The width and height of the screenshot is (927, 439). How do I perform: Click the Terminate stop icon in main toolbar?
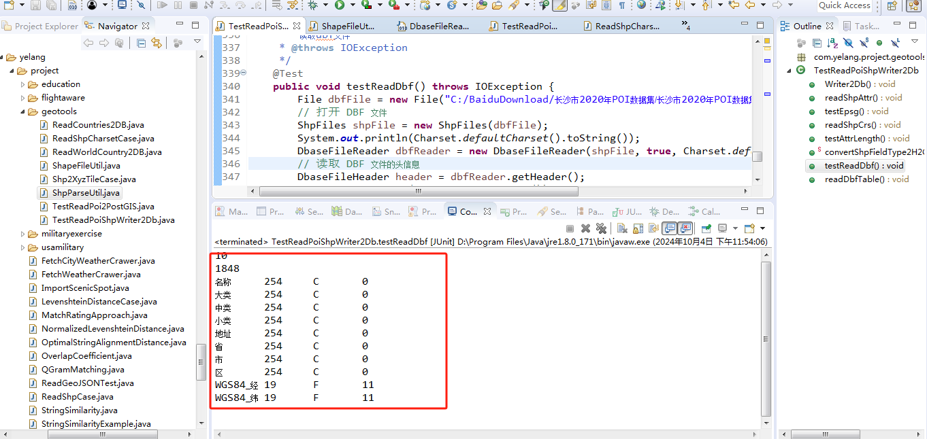pos(193,5)
